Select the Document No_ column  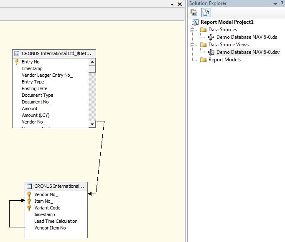tap(36, 102)
